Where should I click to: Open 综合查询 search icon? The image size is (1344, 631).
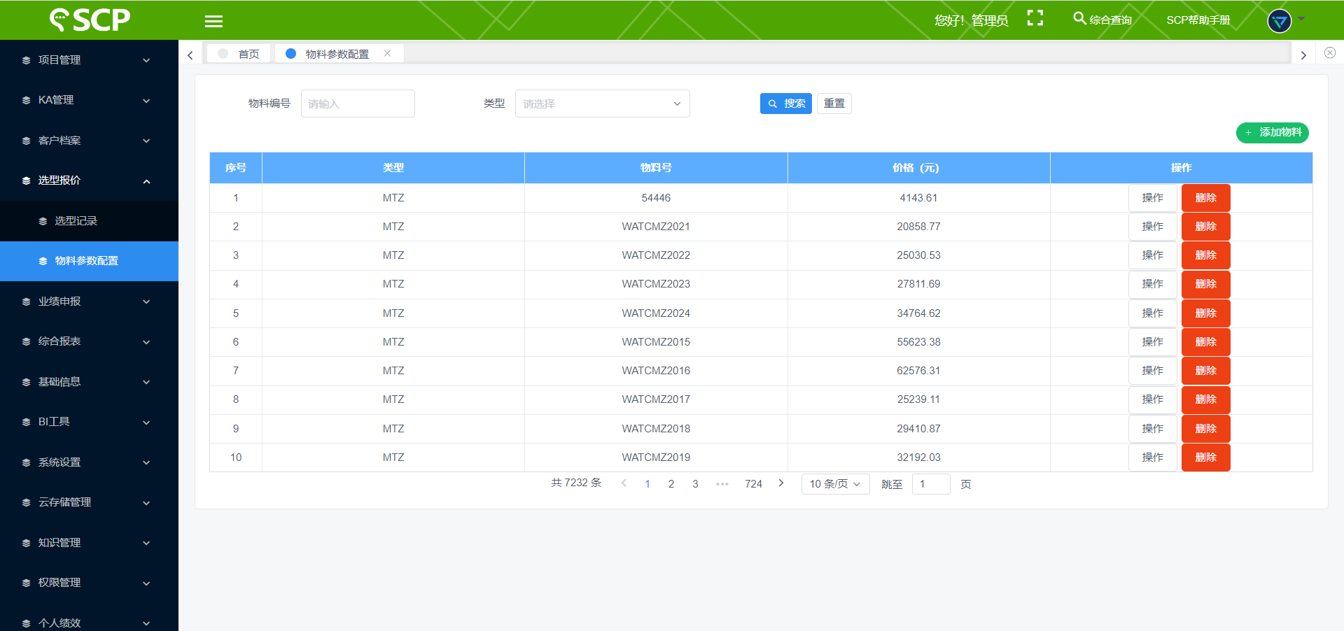tap(1079, 18)
